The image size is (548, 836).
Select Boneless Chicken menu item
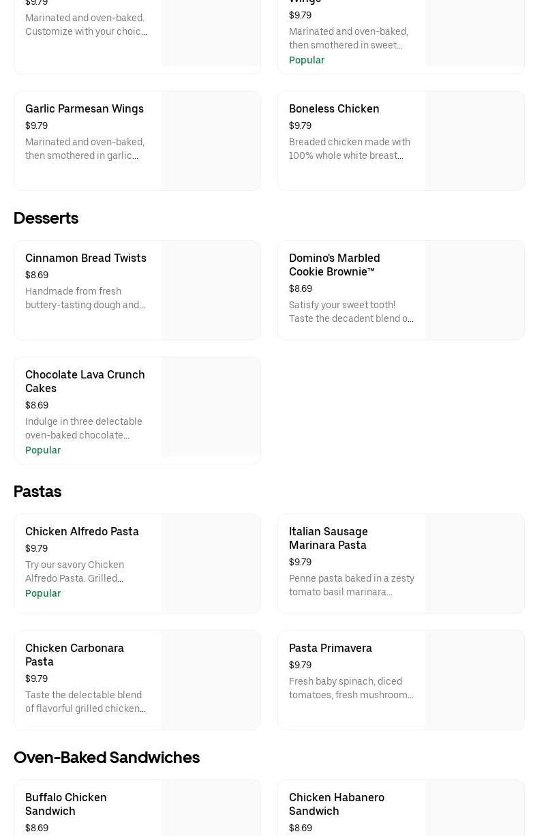tap(401, 140)
